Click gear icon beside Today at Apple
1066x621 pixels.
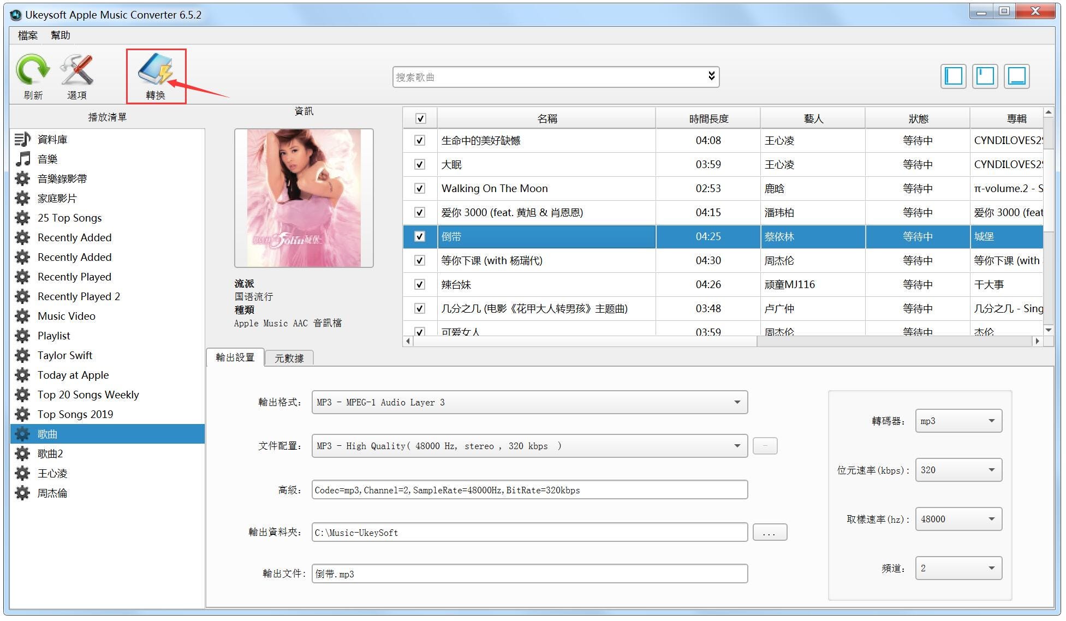point(22,375)
